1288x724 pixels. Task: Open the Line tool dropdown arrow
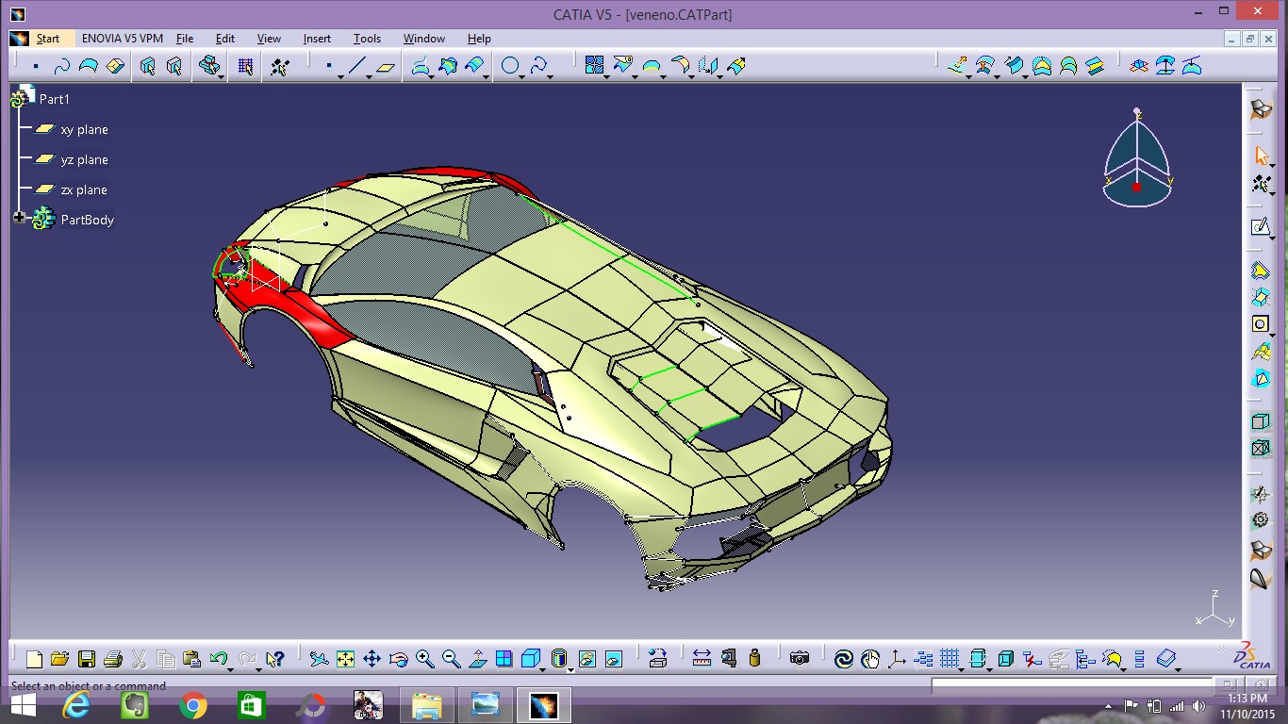369,75
